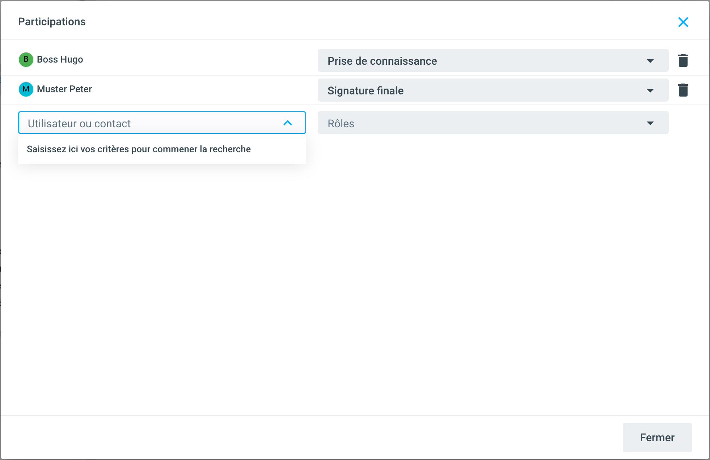
Task: Delete the Boss Hugo participation
Action: [x=683, y=60]
